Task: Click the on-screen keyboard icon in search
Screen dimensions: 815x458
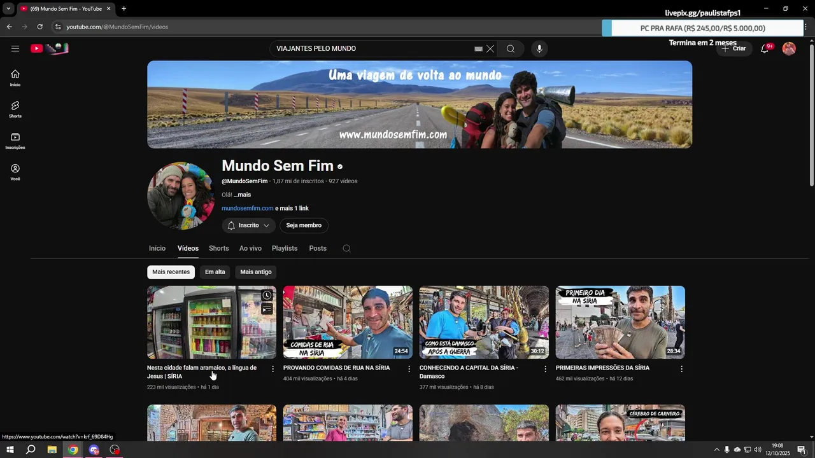Action: click(478, 49)
